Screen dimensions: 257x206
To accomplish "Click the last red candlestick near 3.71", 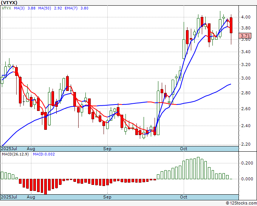I will [231, 25].
